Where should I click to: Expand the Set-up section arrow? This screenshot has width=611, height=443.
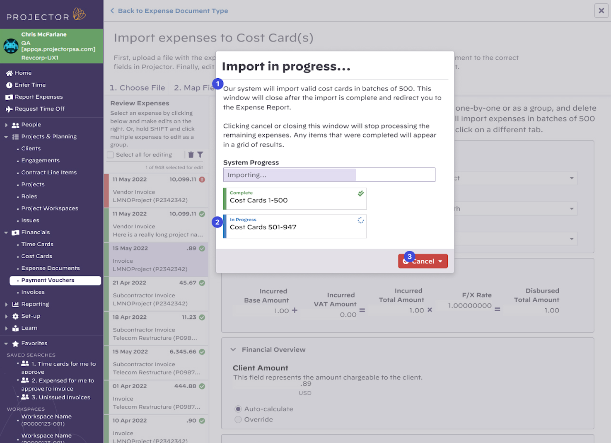click(6, 317)
